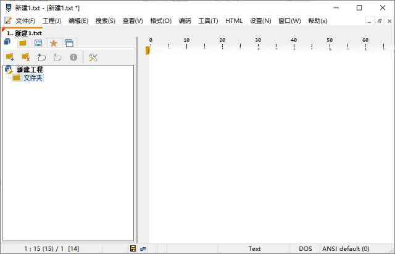Open the 编码 menu
This screenshot has height=254, width=395.
tap(185, 21)
